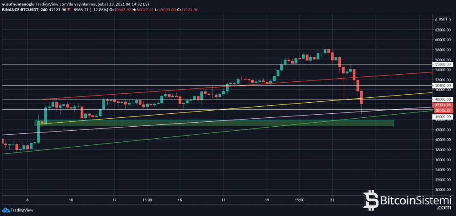Click the 50800.00 horizontal line price label
Screen dimensions: 456x216
(x=443, y=86)
